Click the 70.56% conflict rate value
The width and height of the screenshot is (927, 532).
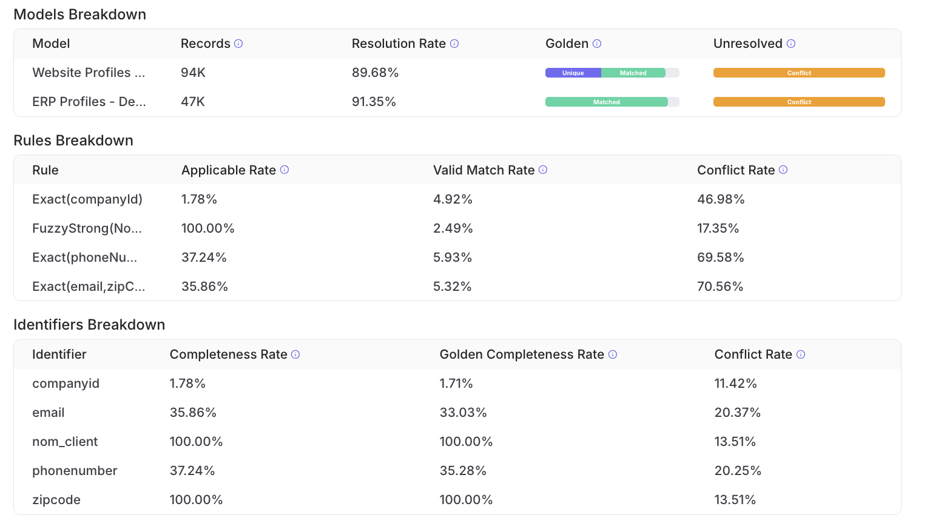click(x=720, y=287)
